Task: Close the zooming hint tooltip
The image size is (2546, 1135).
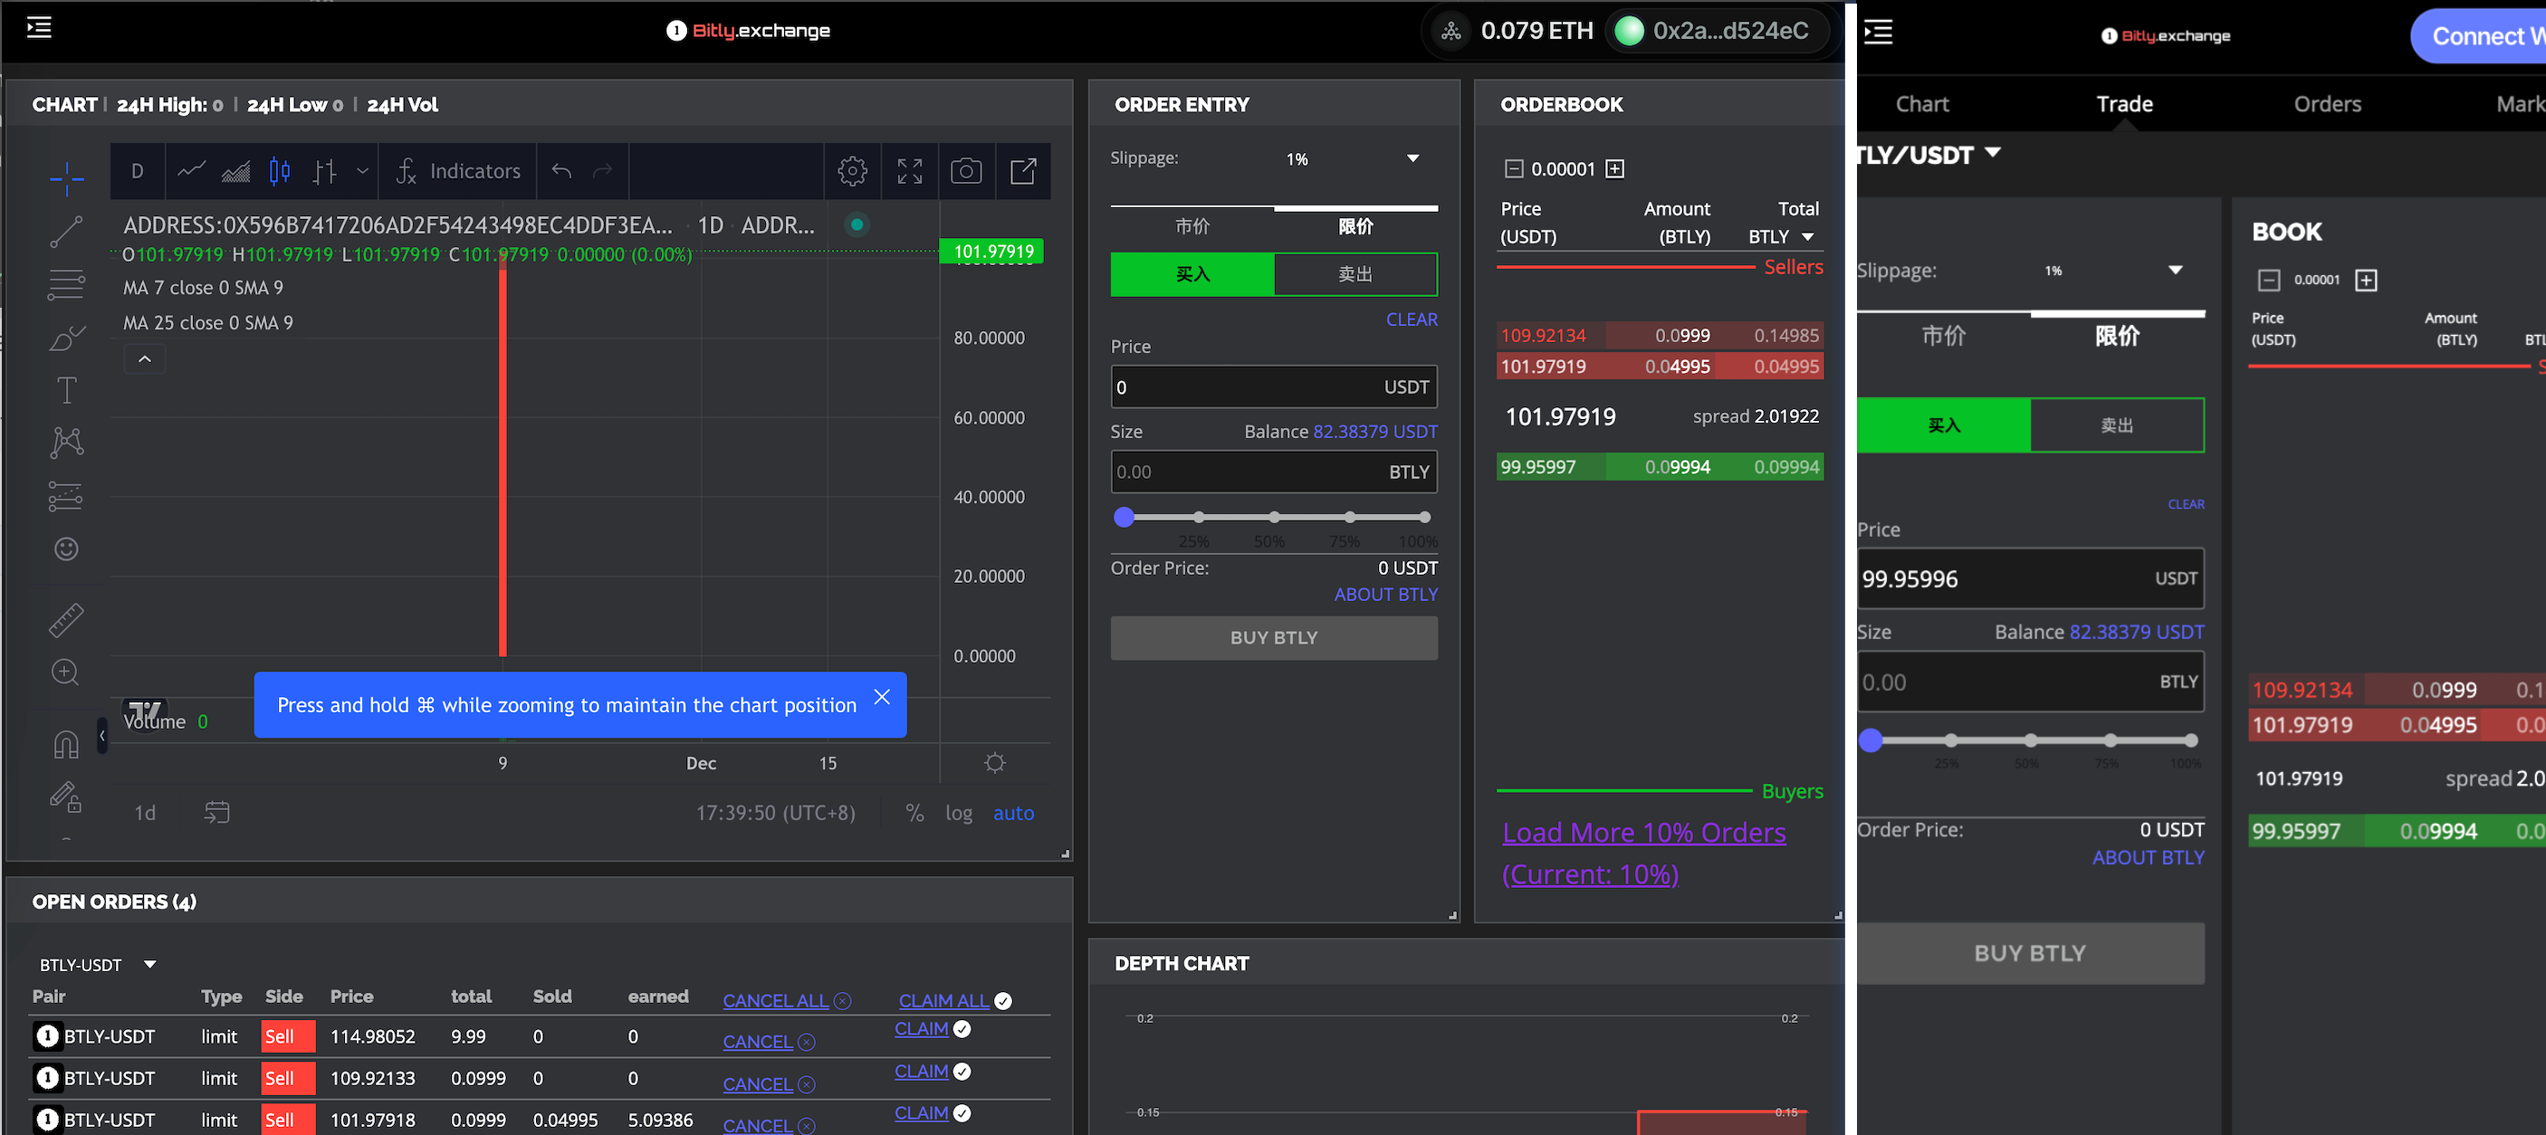Action: (x=882, y=698)
